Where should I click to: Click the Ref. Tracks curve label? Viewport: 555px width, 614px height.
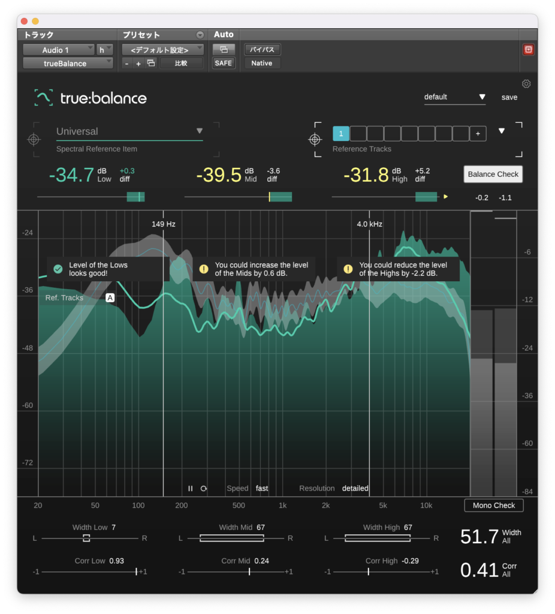64,297
